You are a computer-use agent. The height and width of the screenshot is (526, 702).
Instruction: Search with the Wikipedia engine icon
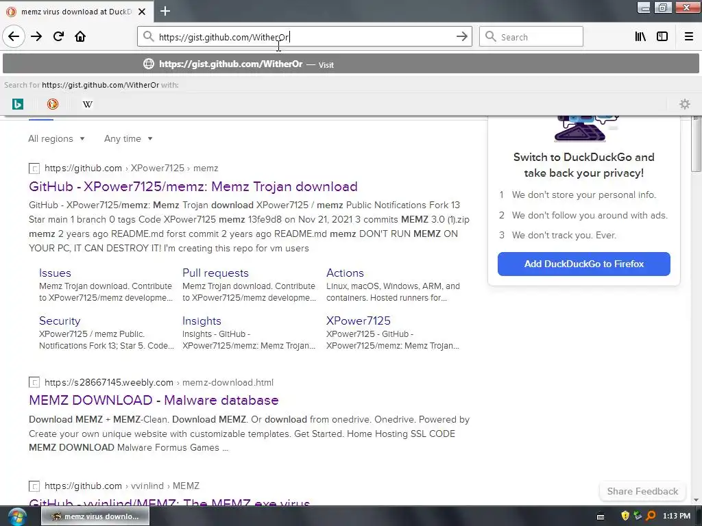pyautogui.click(x=88, y=104)
